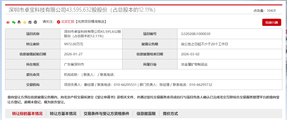Image resolution: width=287 pixels, height=120 pixels.
Task: Open the 交易条件与受让方资格条件 tab
Action: (106, 114)
